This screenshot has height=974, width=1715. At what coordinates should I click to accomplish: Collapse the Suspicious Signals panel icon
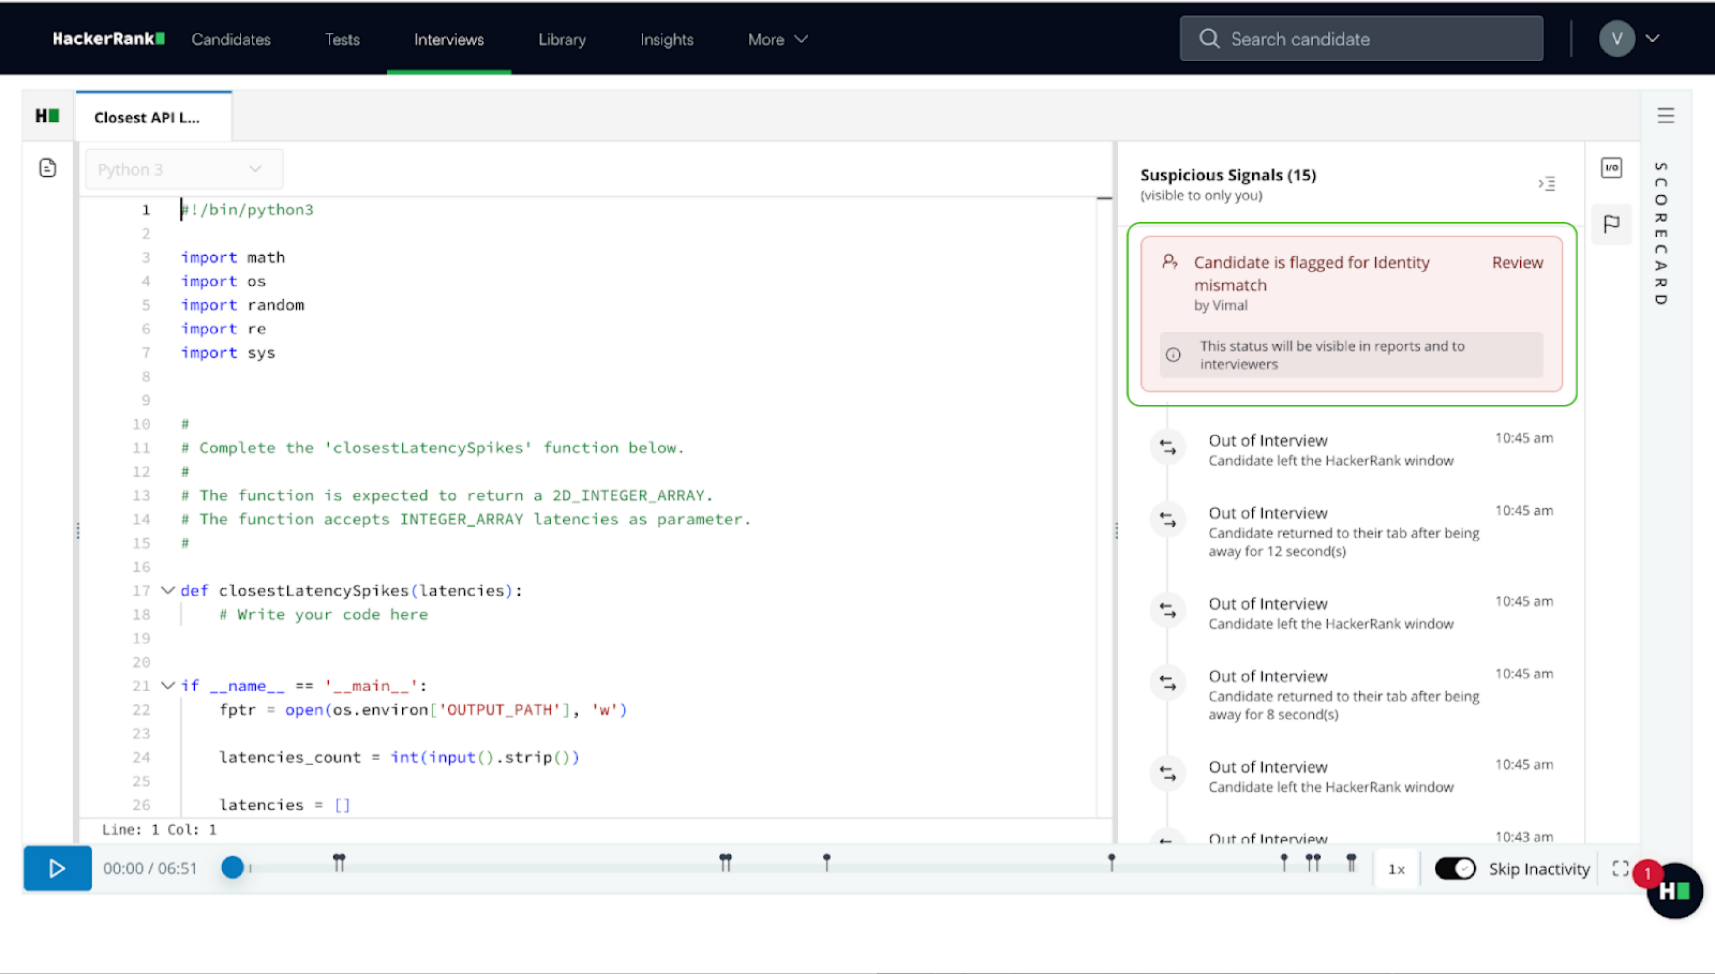coord(1546,183)
